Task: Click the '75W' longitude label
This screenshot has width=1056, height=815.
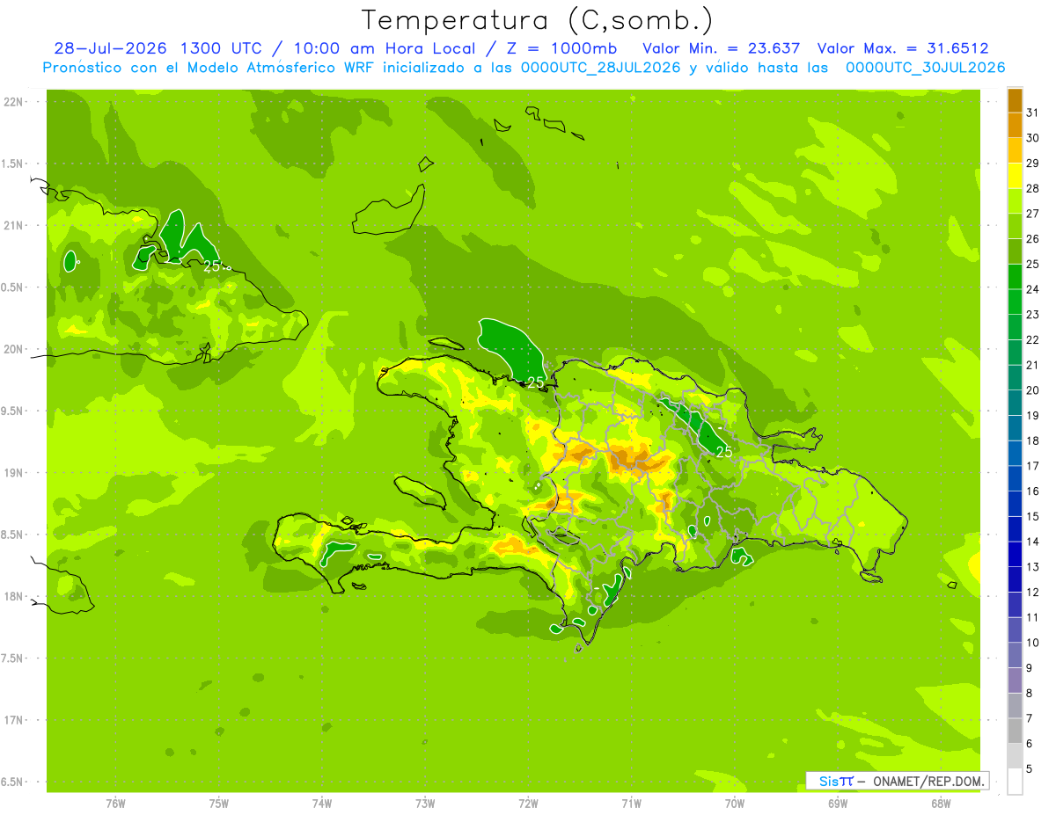Action: pos(219,804)
